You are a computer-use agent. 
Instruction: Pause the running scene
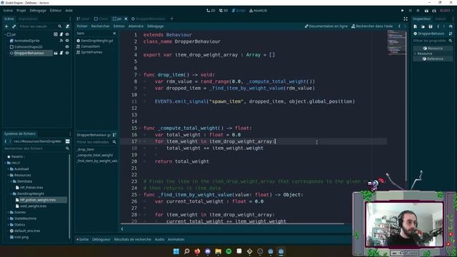click(x=411, y=11)
